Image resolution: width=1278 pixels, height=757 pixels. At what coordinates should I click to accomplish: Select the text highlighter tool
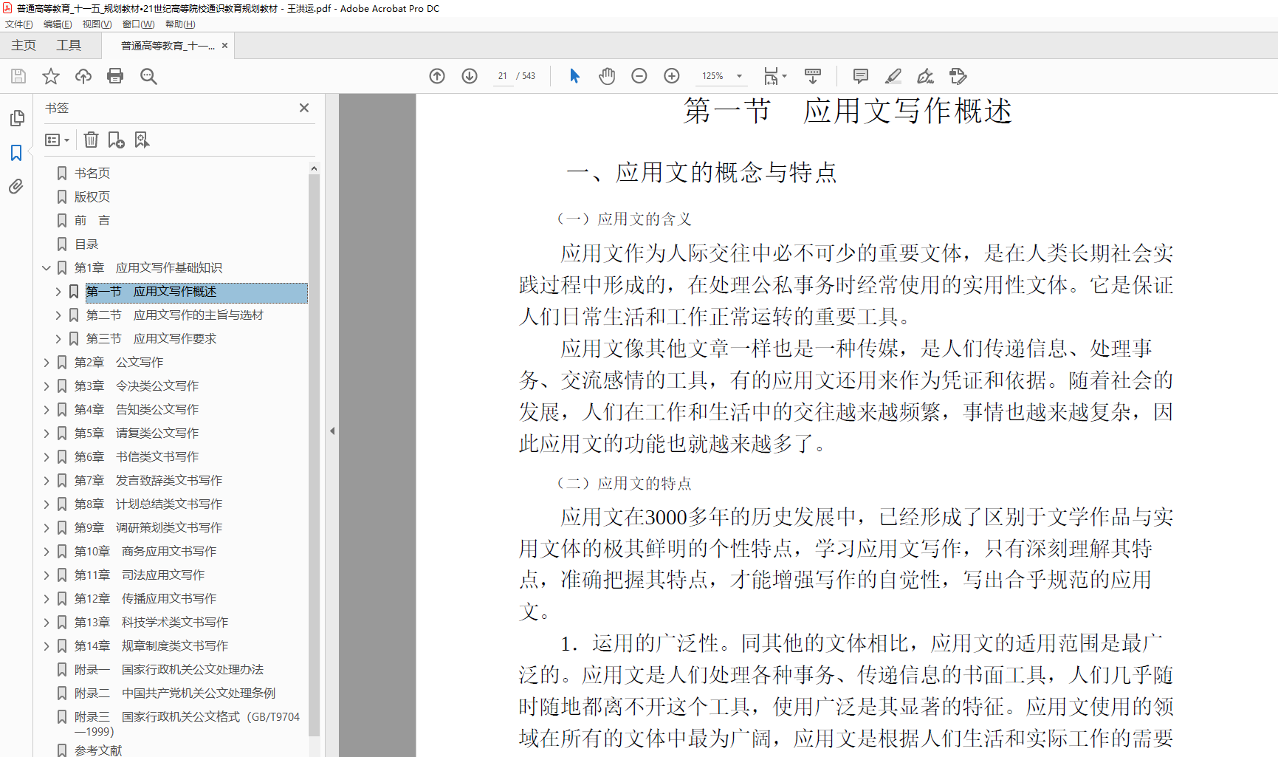[893, 76]
